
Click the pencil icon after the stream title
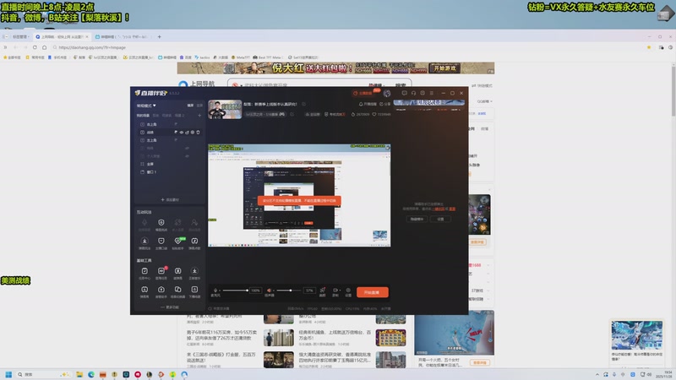303,104
